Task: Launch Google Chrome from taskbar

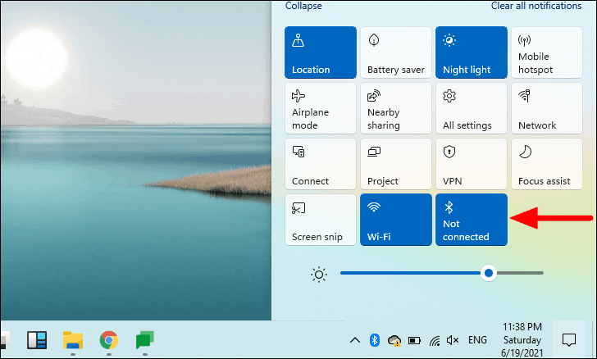Action: 109,340
